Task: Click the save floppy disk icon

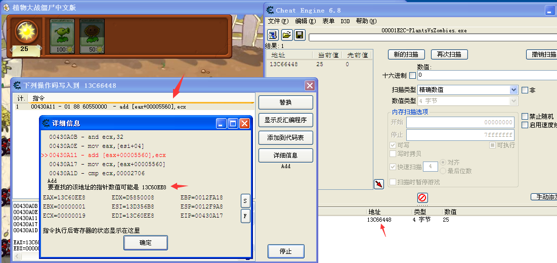Action: pos(299,35)
